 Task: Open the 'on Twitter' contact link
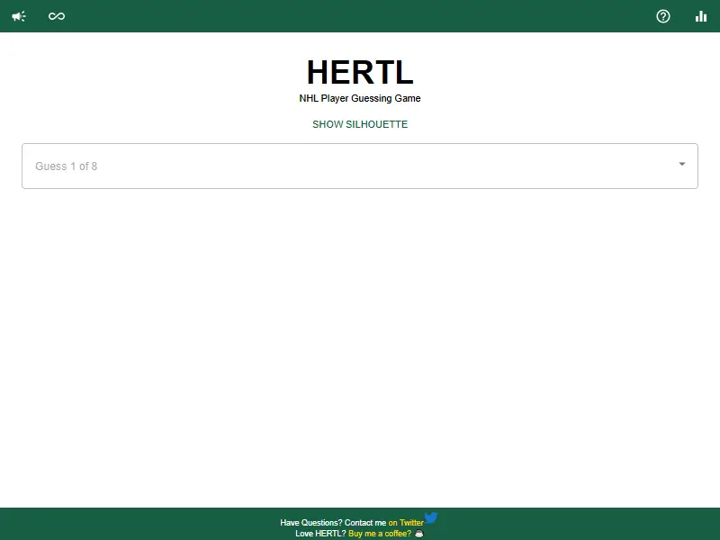pyautogui.click(x=406, y=523)
